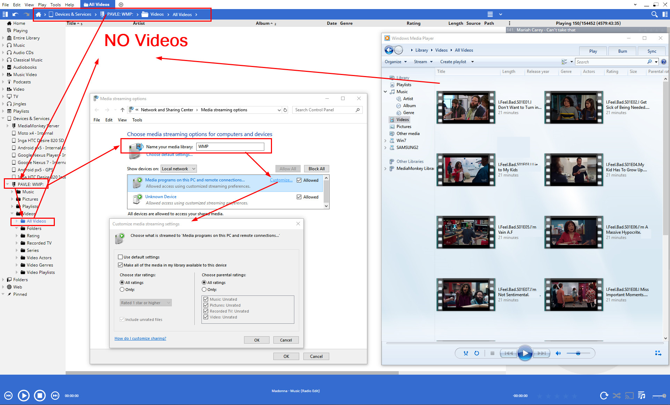Select the Only star ratings radio button
The image size is (670, 405).
(x=122, y=290)
